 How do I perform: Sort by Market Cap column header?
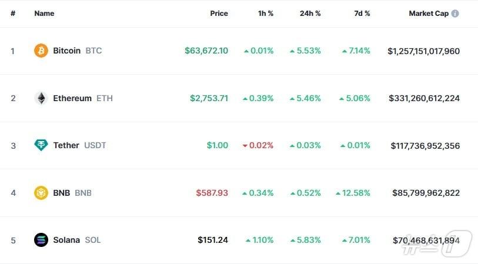[x=429, y=14]
